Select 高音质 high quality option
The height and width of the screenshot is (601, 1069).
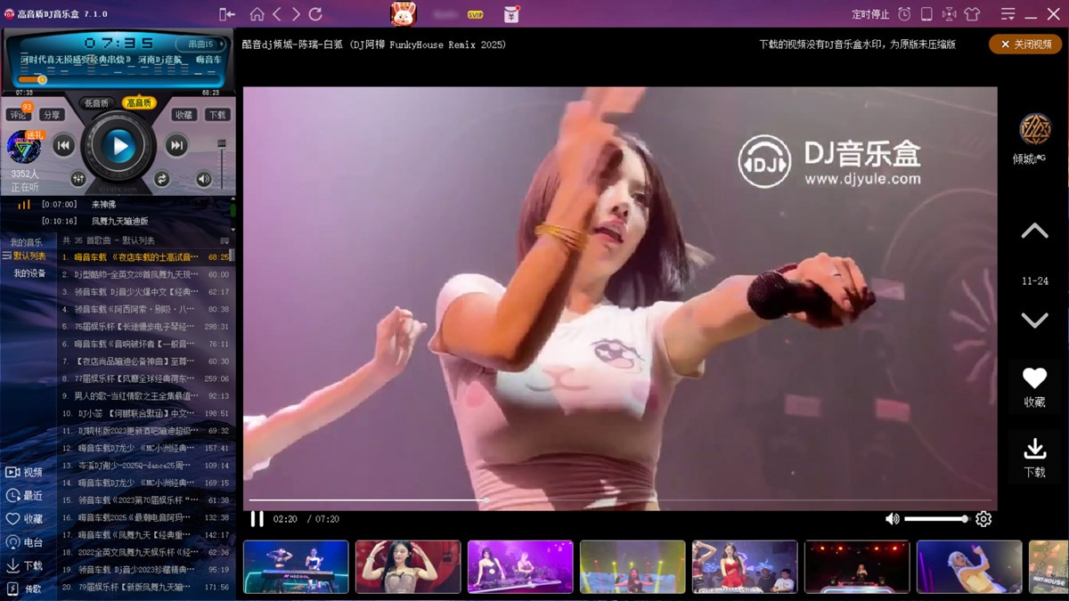139,103
